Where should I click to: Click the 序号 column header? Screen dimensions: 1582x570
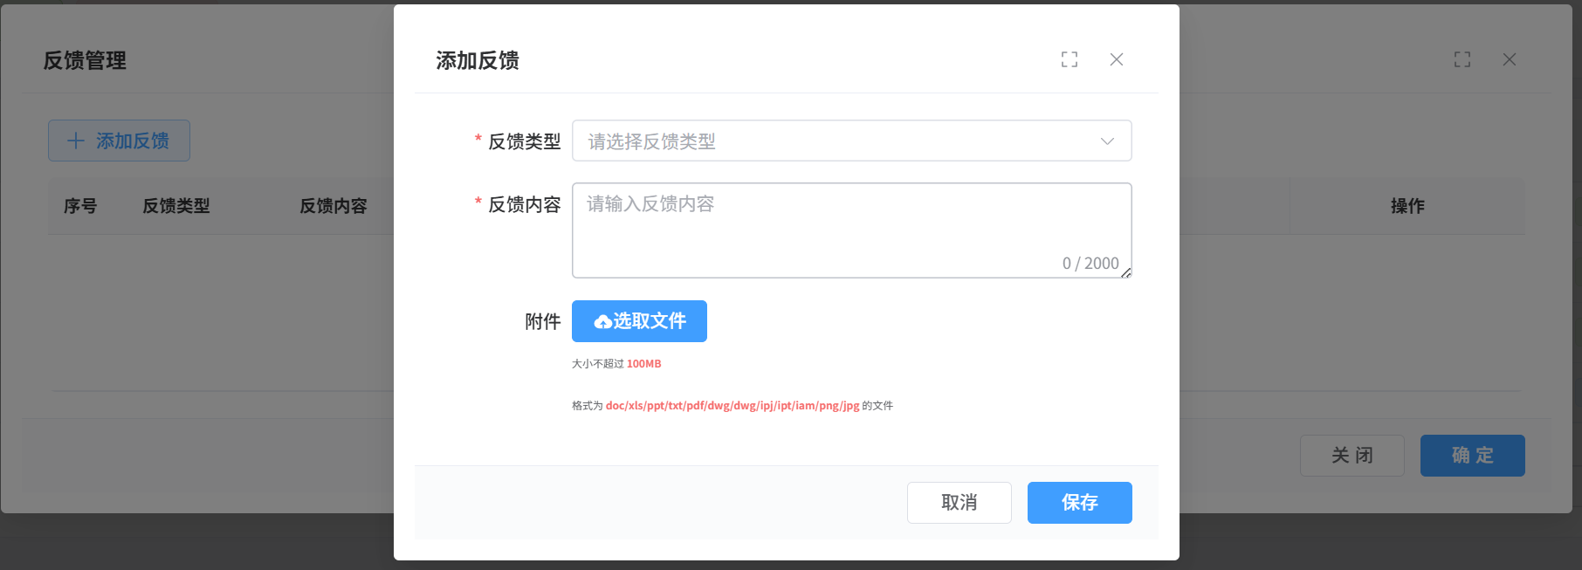[x=80, y=206]
